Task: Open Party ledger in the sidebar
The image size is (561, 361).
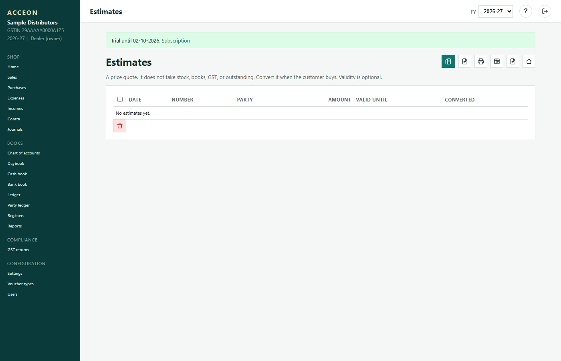Action: (19, 205)
